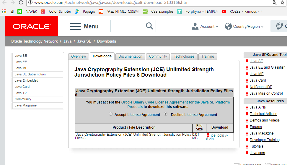Click download arrow icon beside jce_policy-8.zip
The width and height of the screenshot is (287, 165).
[208, 135]
